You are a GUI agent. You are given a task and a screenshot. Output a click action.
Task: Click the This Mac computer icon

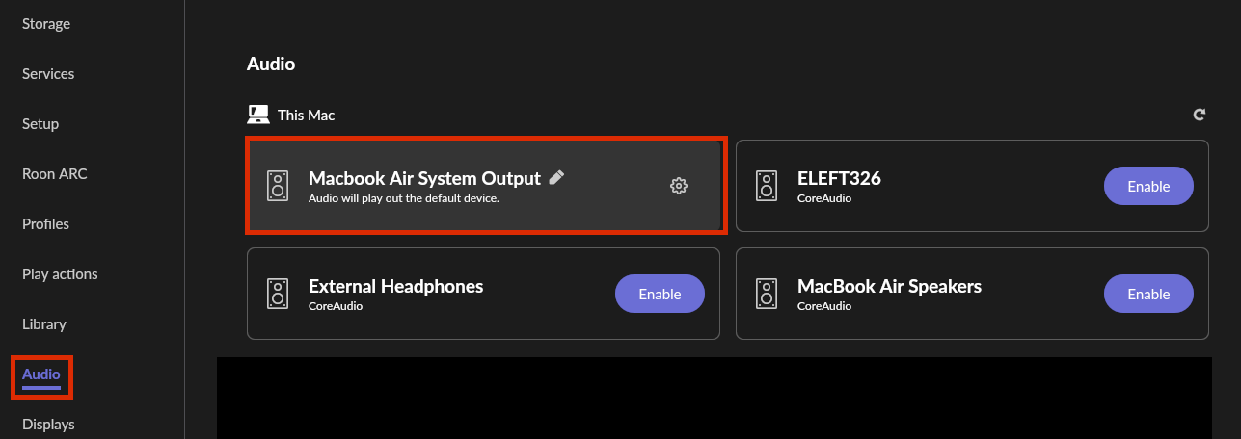point(257,115)
